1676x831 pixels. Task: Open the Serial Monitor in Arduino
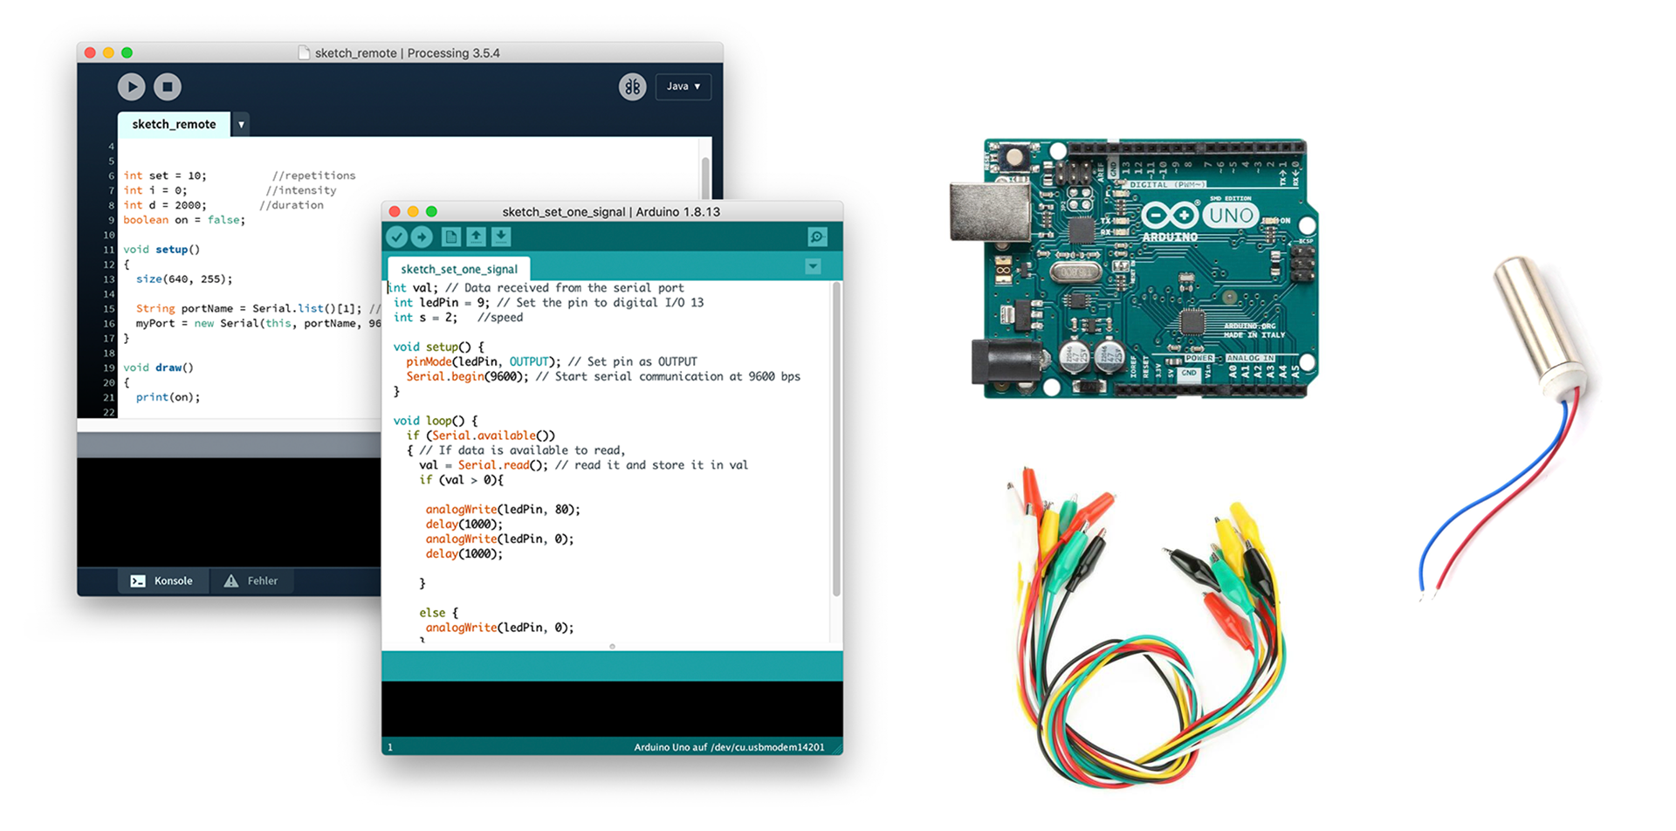coord(817,237)
